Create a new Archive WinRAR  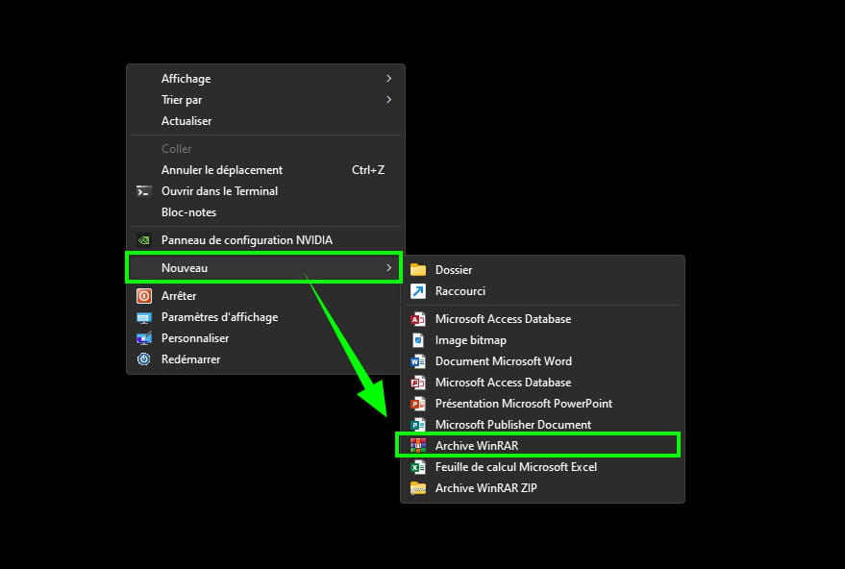click(x=537, y=445)
